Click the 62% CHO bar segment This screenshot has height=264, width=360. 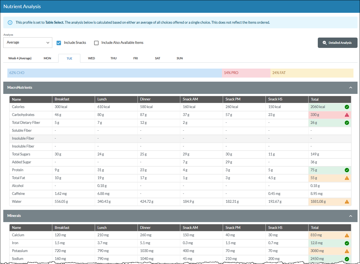115,73
